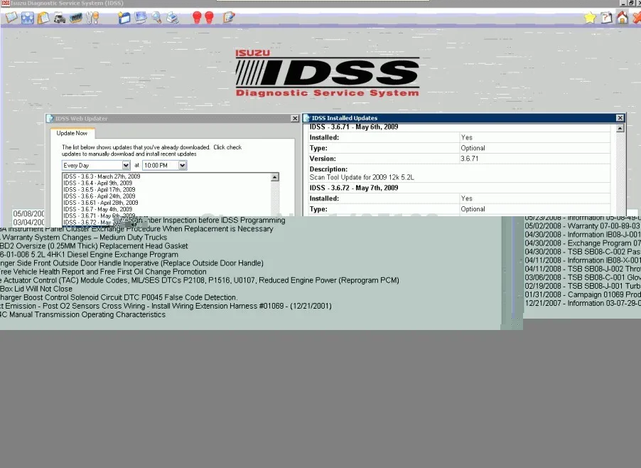Click the first red bulb icon
641x468 pixels.
[x=197, y=18]
